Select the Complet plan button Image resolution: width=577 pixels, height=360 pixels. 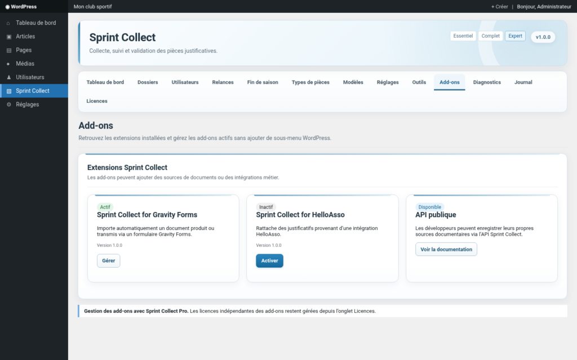491,36
